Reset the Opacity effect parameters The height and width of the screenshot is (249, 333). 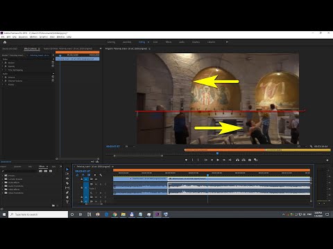[53, 66]
